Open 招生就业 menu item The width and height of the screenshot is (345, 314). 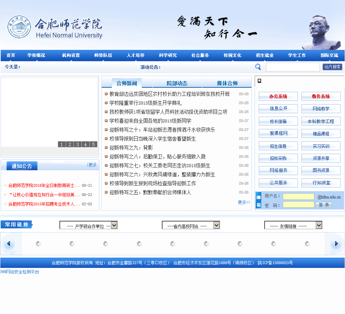click(x=265, y=55)
